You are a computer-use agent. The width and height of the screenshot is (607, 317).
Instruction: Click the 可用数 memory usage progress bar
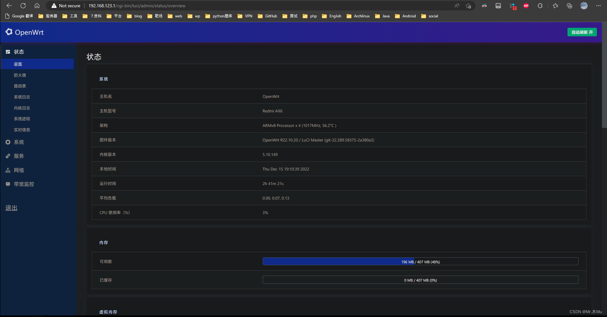(420, 261)
